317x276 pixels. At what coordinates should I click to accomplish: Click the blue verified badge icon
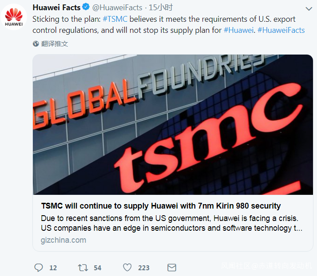point(86,8)
